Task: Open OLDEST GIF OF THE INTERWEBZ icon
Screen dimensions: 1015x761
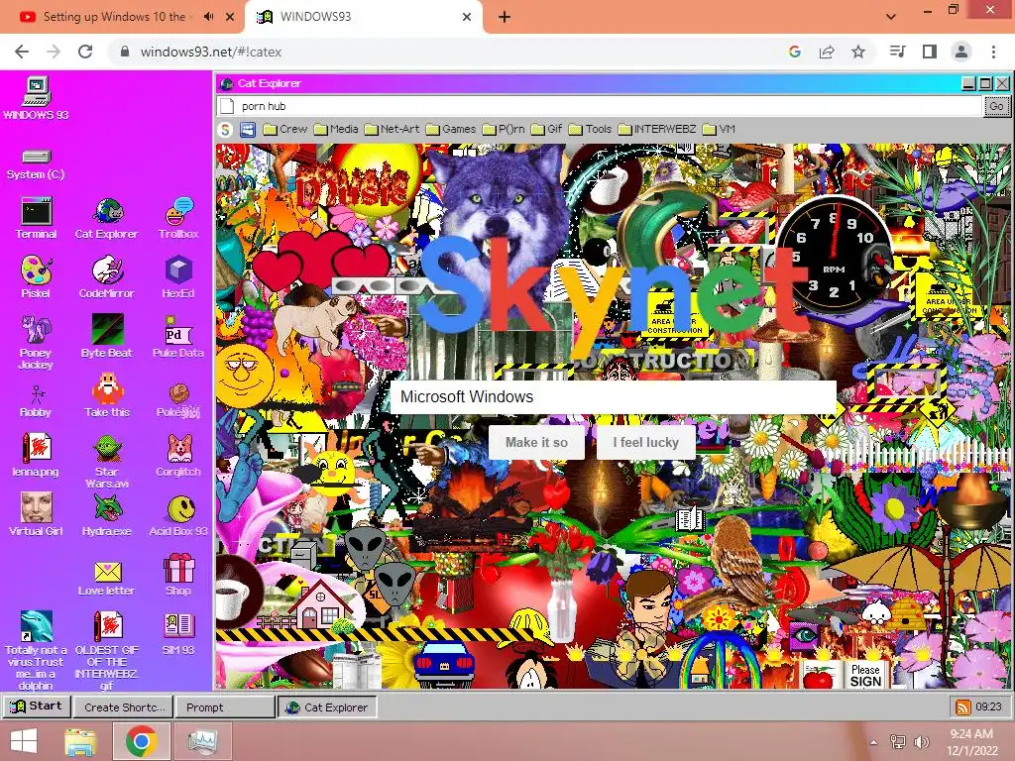Action: pos(107,650)
